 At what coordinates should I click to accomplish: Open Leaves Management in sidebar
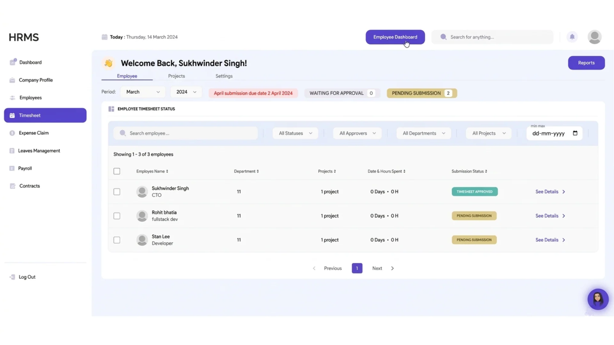coord(45,151)
